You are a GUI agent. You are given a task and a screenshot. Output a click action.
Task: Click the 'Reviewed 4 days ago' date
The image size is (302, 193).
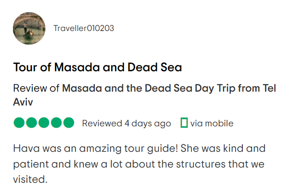(126, 123)
